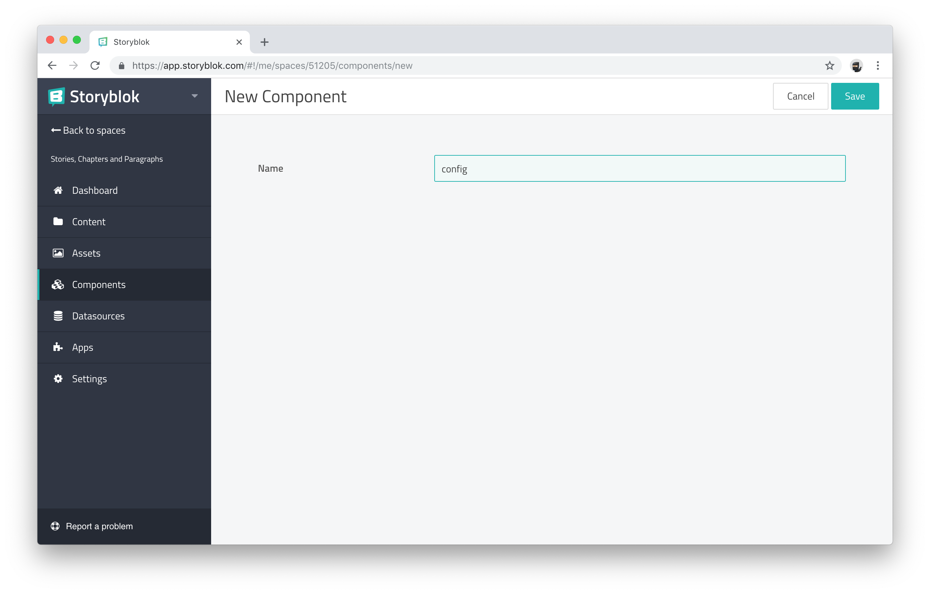This screenshot has height=594, width=930.
Task: Click the Assets icon in sidebar
Action: 57,253
